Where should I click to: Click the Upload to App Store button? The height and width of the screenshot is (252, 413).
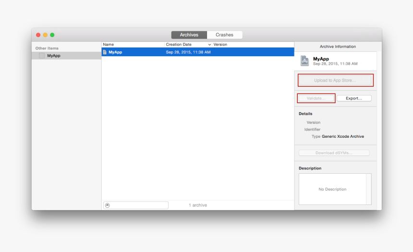pos(335,80)
